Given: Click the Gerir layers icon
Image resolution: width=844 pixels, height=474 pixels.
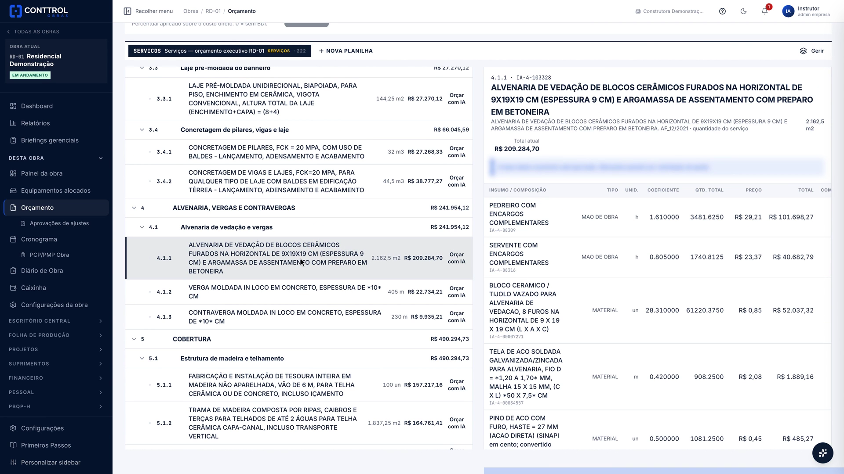Looking at the screenshot, I should (x=803, y=51).
